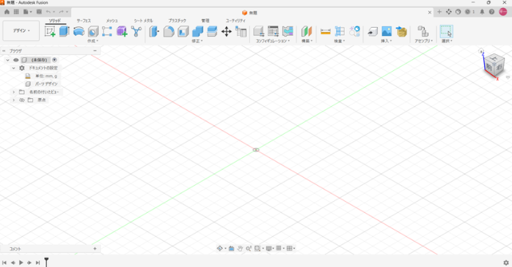512x267 pixels.
Task: Click the Interference inspect icon
Action: coord(340,31)
